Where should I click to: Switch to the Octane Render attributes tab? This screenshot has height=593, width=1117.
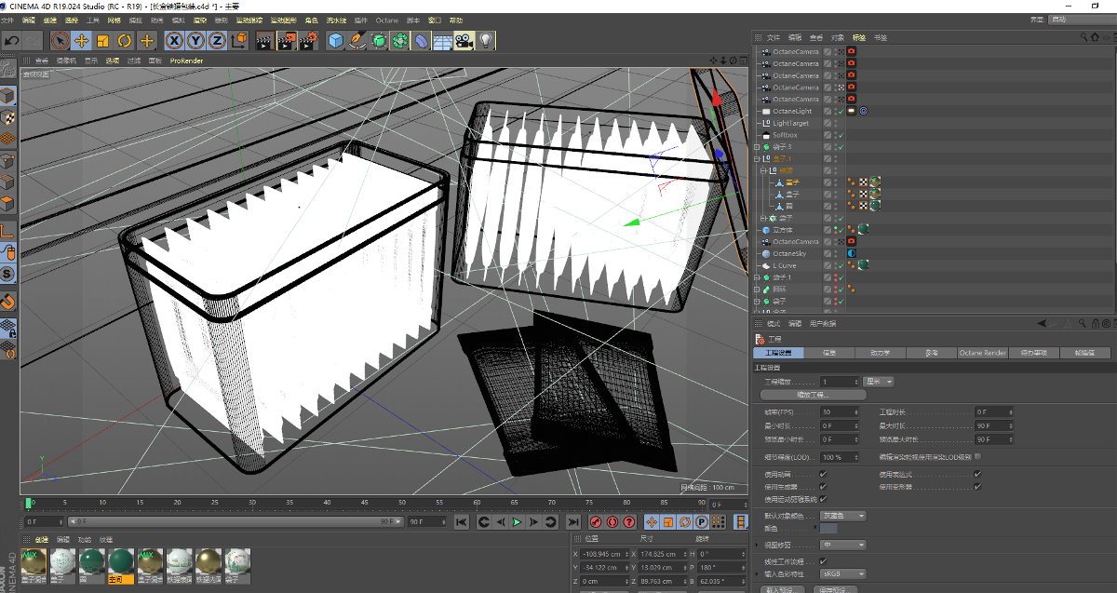click(x=983, y=353)
